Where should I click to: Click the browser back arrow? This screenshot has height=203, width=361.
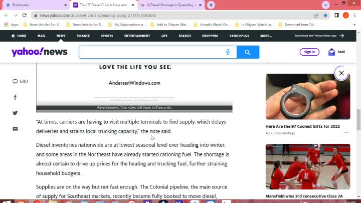[x=6, y=16]
